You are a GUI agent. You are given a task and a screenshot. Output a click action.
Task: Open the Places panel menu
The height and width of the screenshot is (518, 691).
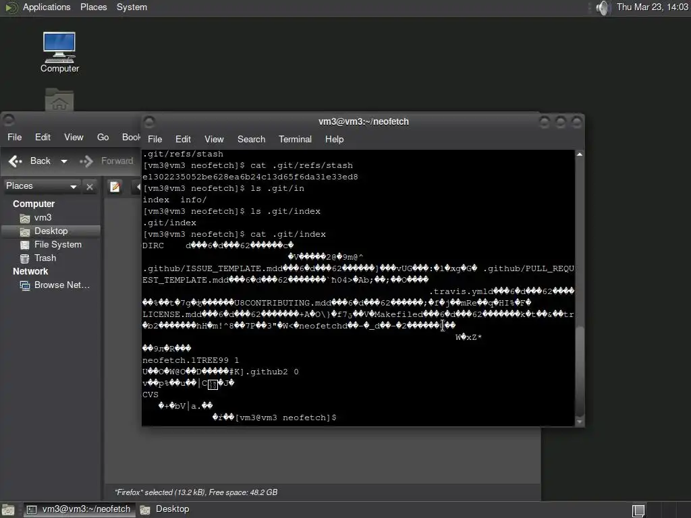coord(93,7)
